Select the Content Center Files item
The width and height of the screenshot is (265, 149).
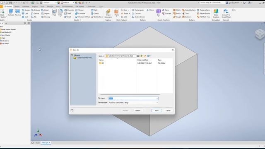tap(83, 58)
